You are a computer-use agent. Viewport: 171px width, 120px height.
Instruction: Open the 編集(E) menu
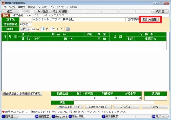(x=21, y=7)
